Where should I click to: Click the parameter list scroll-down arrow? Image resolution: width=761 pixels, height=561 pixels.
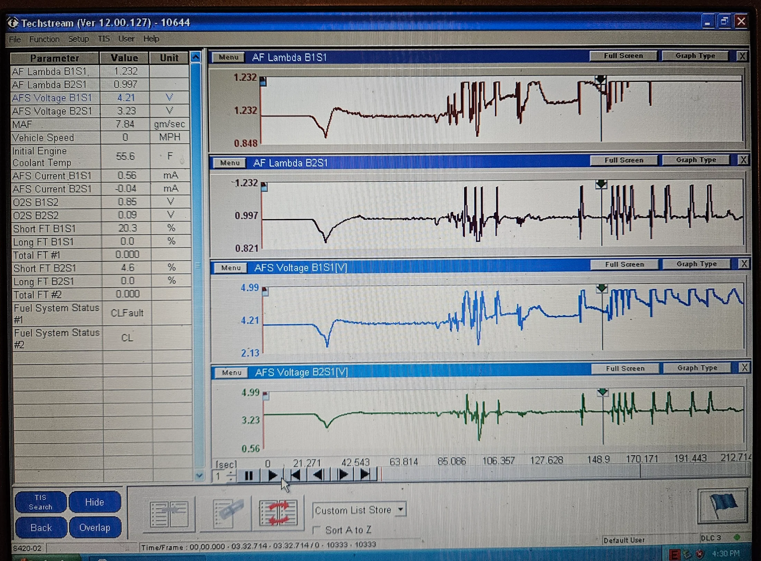[199, 476]
